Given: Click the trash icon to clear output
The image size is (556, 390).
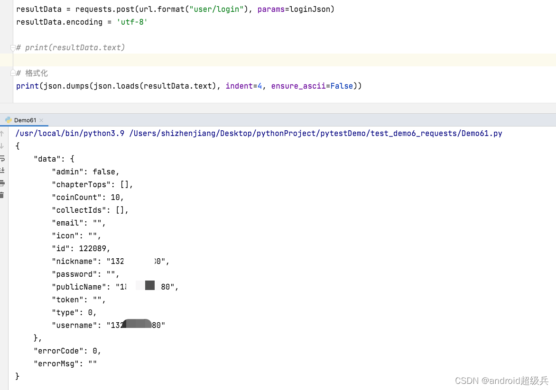Looking at the screenshot, I should click(2, 195).
